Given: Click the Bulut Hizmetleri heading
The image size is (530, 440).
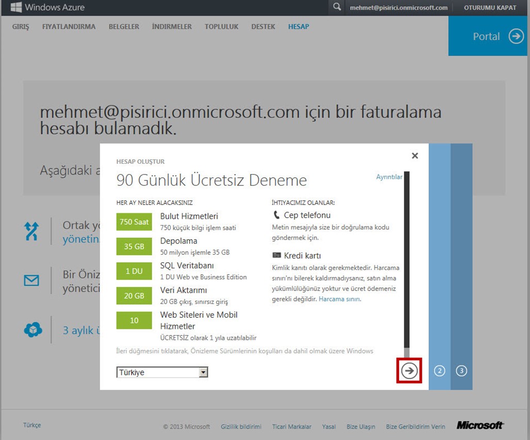Looking at the screenshot, I should click(x=189, y=216).
